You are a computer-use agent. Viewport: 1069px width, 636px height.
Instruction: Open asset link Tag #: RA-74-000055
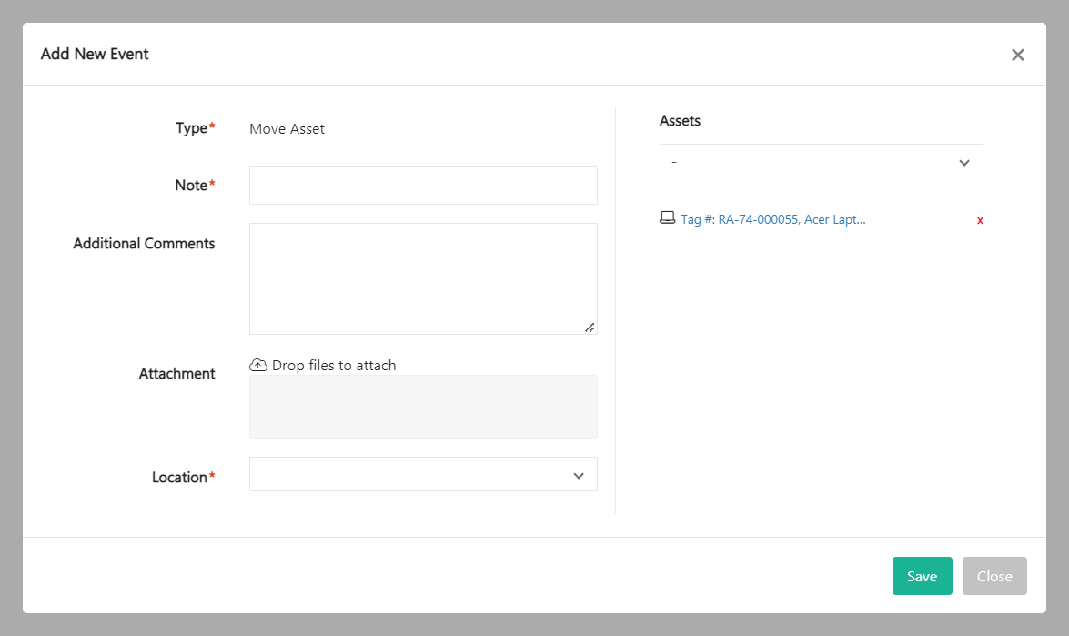tap(773, 219)
